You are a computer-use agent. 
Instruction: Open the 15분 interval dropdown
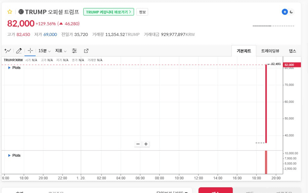tap(44, 51)
